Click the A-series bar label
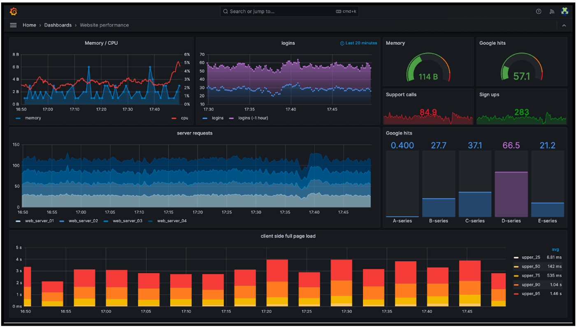Screen dimensions: 576x327 coord(402,221)
